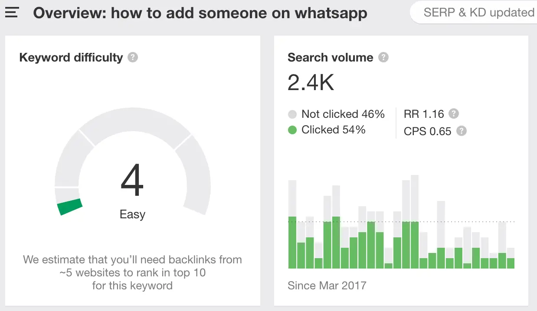Click the green KD gauge segment
Viewport: 537px width, 311px height.
[x=70, y=206]
